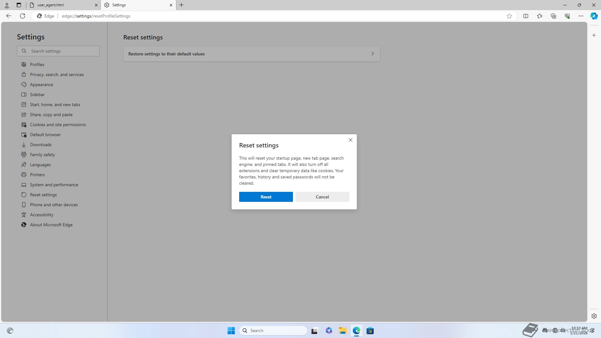Screen dimensions: 601x338
Task: Click the Copilot icon in the toolbar
Action: 594,16
